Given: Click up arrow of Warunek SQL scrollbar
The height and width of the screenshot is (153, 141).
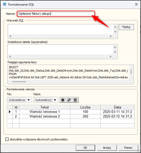Looking at the screenshot, I should (115, 27).
